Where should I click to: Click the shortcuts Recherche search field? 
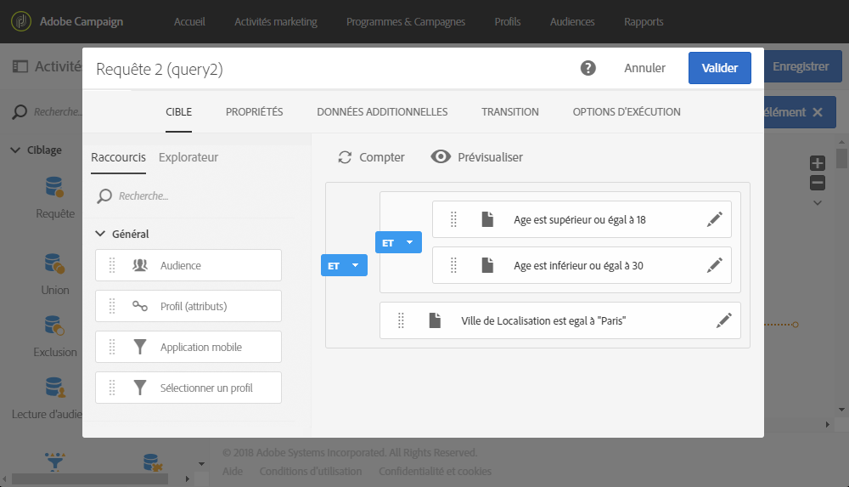pos(195,196)
